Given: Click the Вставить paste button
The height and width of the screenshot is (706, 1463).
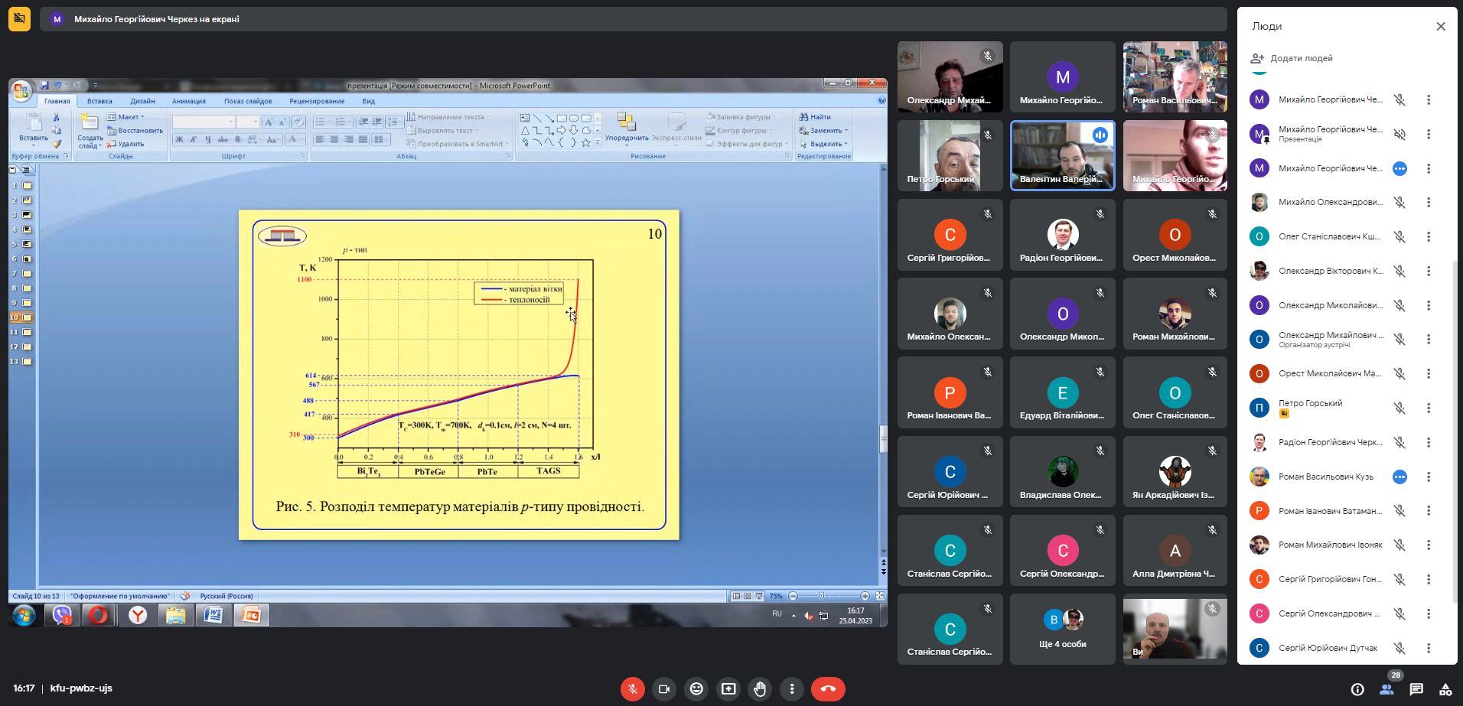Looking at the screenshot, I should point(34,130).
